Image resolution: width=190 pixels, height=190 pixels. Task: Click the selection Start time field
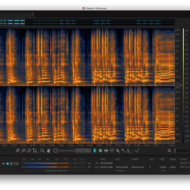click(106, 163)
